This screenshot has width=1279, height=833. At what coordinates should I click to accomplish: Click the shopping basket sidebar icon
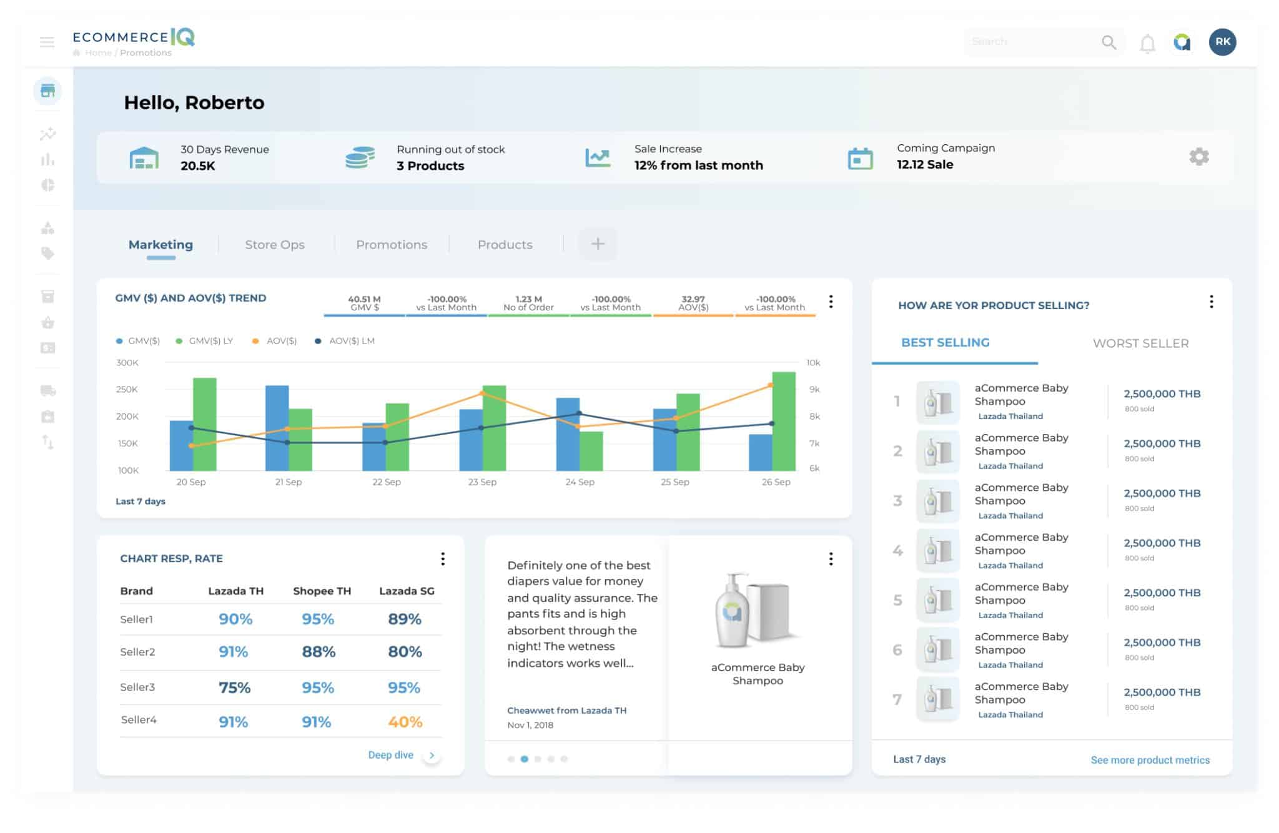47,322
